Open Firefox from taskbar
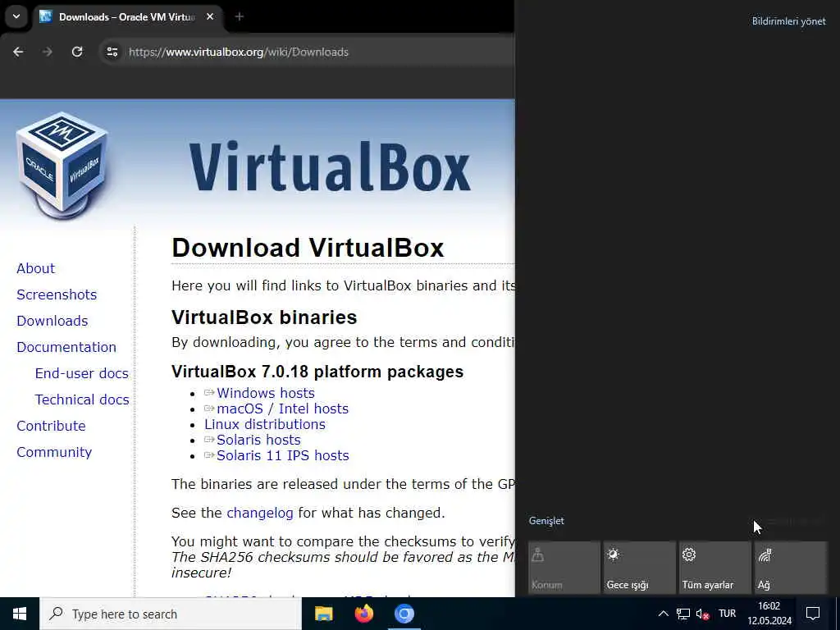Viewport: 840px width, 630px height. pyautogui.click(x=363, y=614)
